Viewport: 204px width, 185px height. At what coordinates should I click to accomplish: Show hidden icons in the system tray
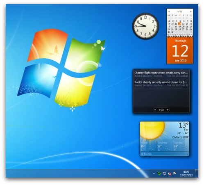[154, 174]
